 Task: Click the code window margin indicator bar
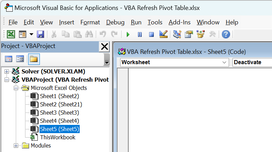tap(123, 110)
